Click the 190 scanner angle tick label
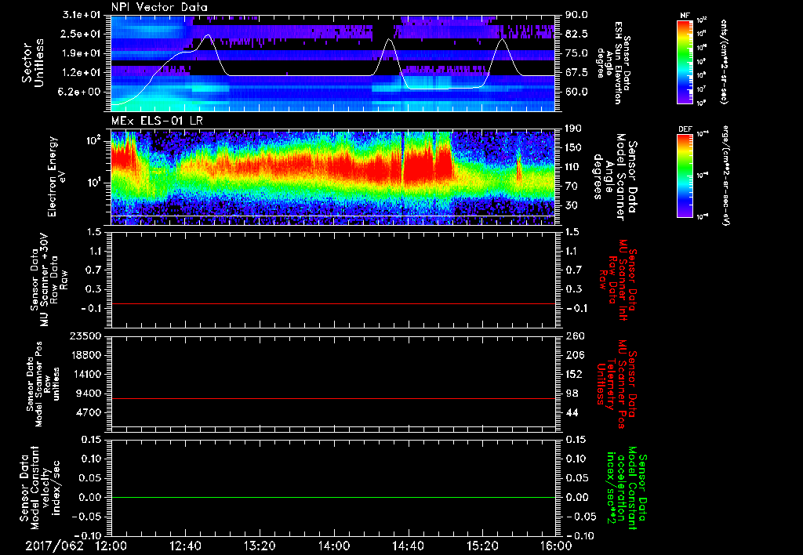The width and height of the screenshot is (803, 555). [573, 129]
